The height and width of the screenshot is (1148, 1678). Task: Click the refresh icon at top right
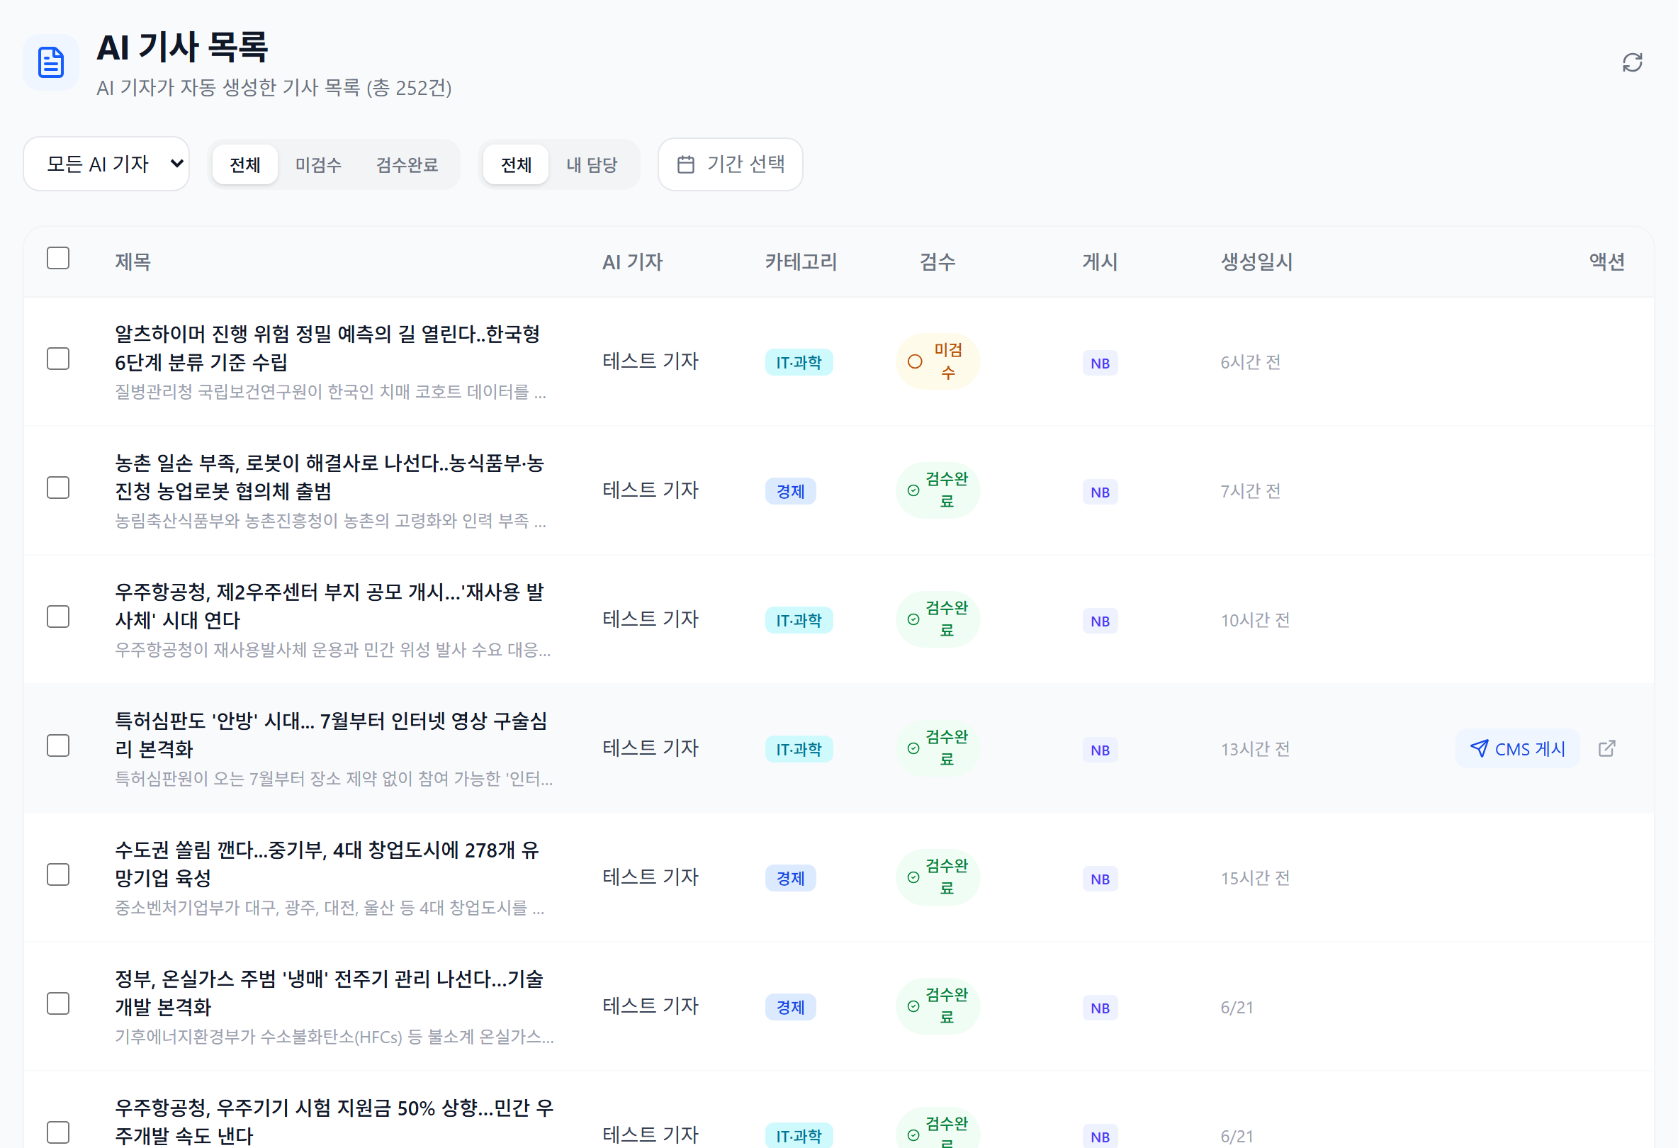point(1632,63)
